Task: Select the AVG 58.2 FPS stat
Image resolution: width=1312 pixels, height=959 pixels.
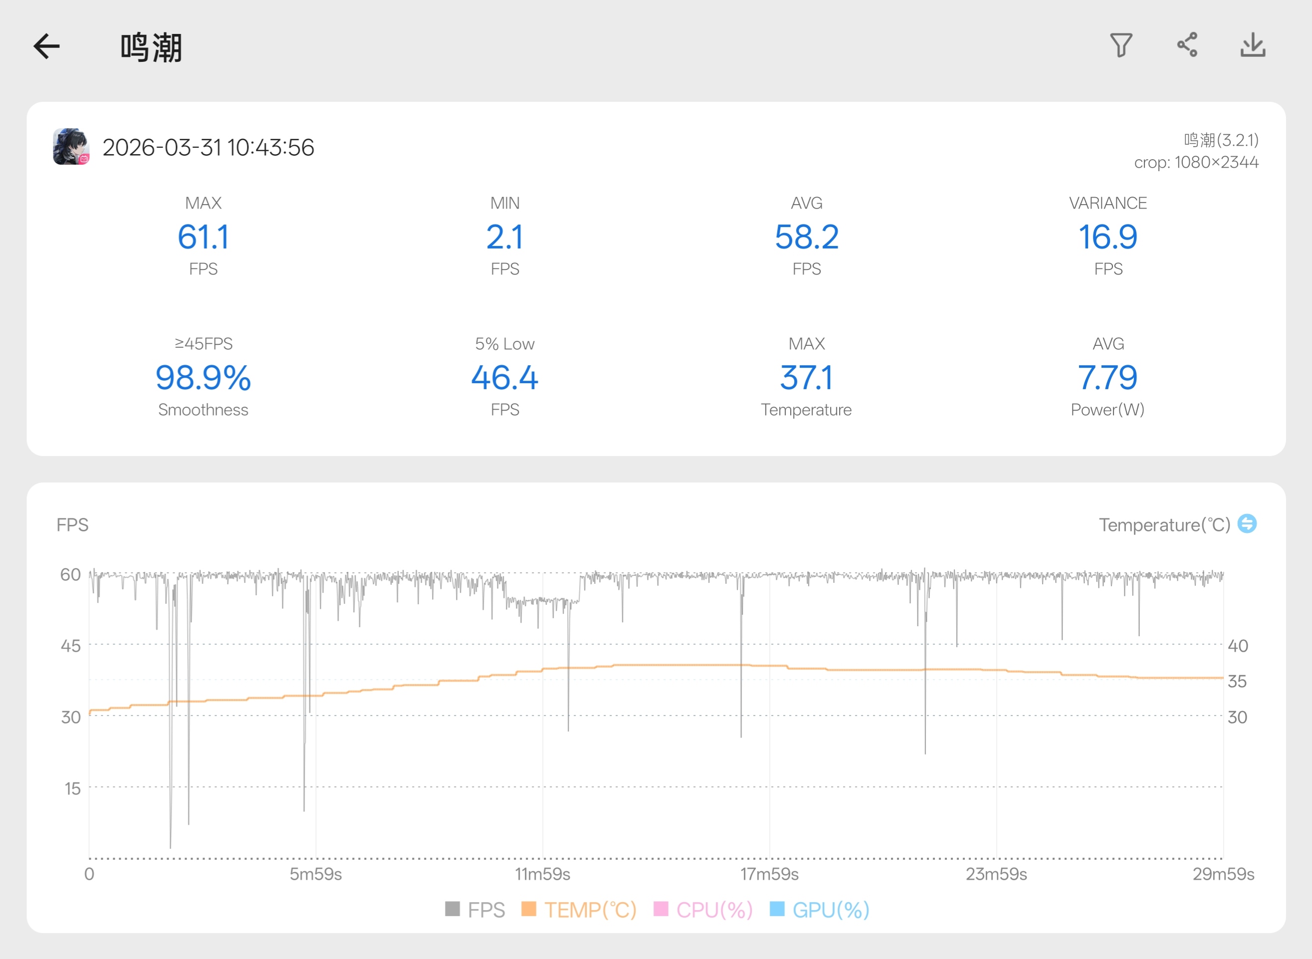Action: tap(806, 237)
